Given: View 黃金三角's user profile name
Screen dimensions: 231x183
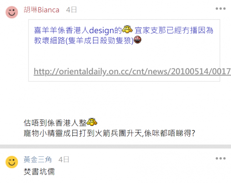Looking at the screenshot, I should point(37,160).
